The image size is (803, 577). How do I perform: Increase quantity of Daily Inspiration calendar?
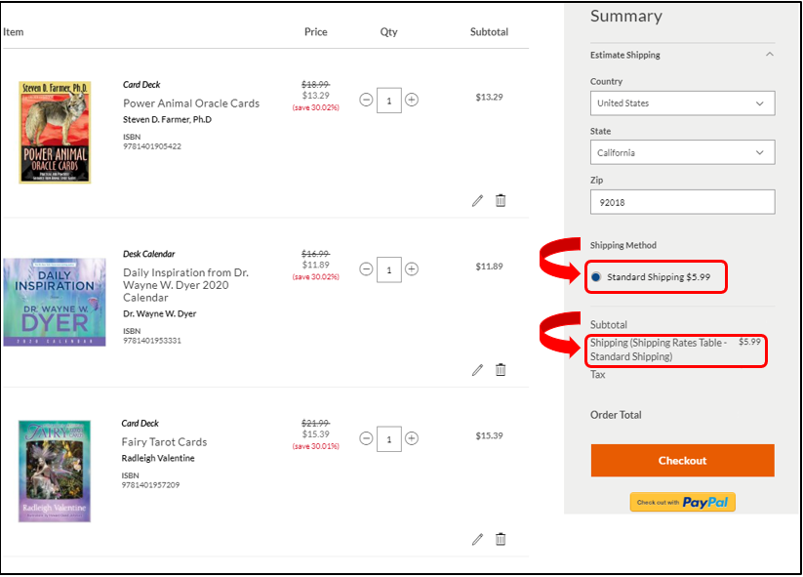click(x=412, y=269)
